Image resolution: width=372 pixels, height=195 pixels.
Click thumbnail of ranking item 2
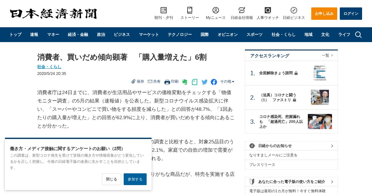tap(320, 97)
